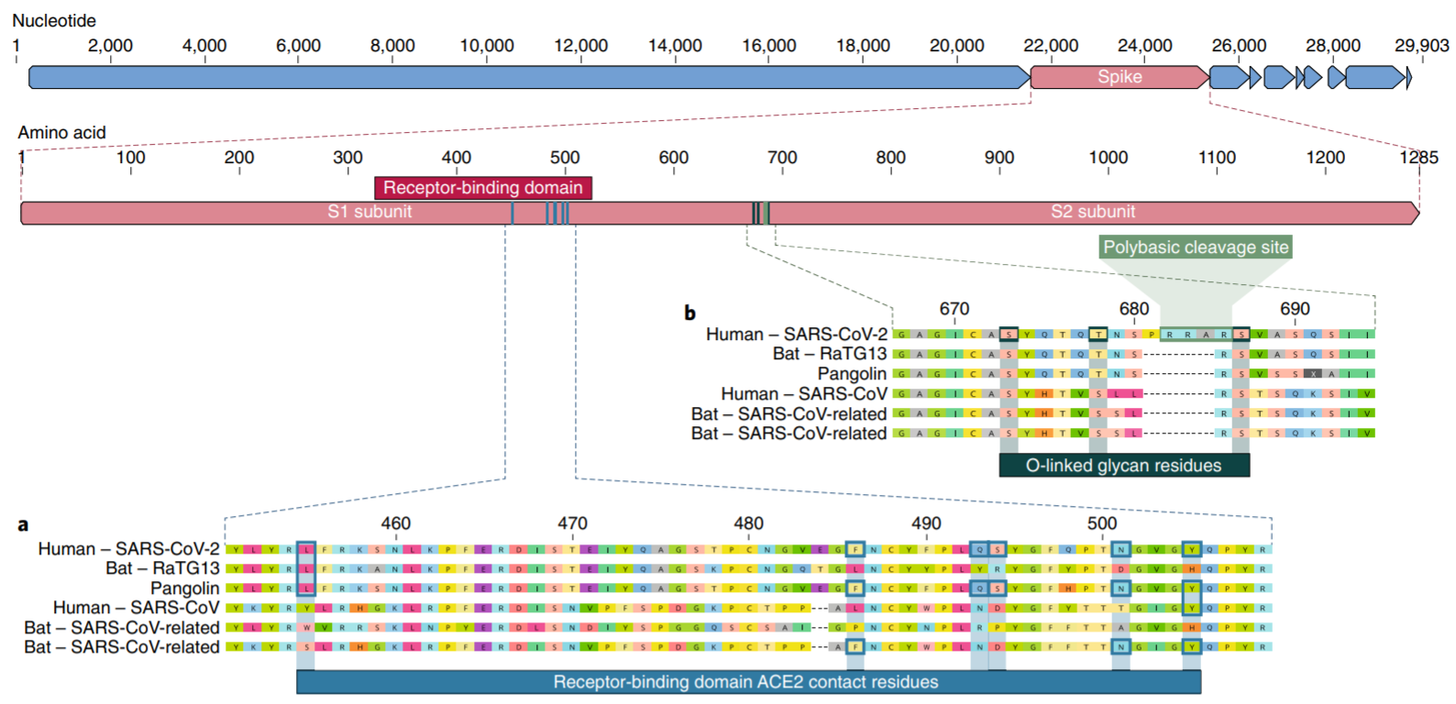Image resolution: width=1456 pixels, height=704 pixels.
Task: Click the 29,903 nucleotide end label
Action: click(1420, 46)
